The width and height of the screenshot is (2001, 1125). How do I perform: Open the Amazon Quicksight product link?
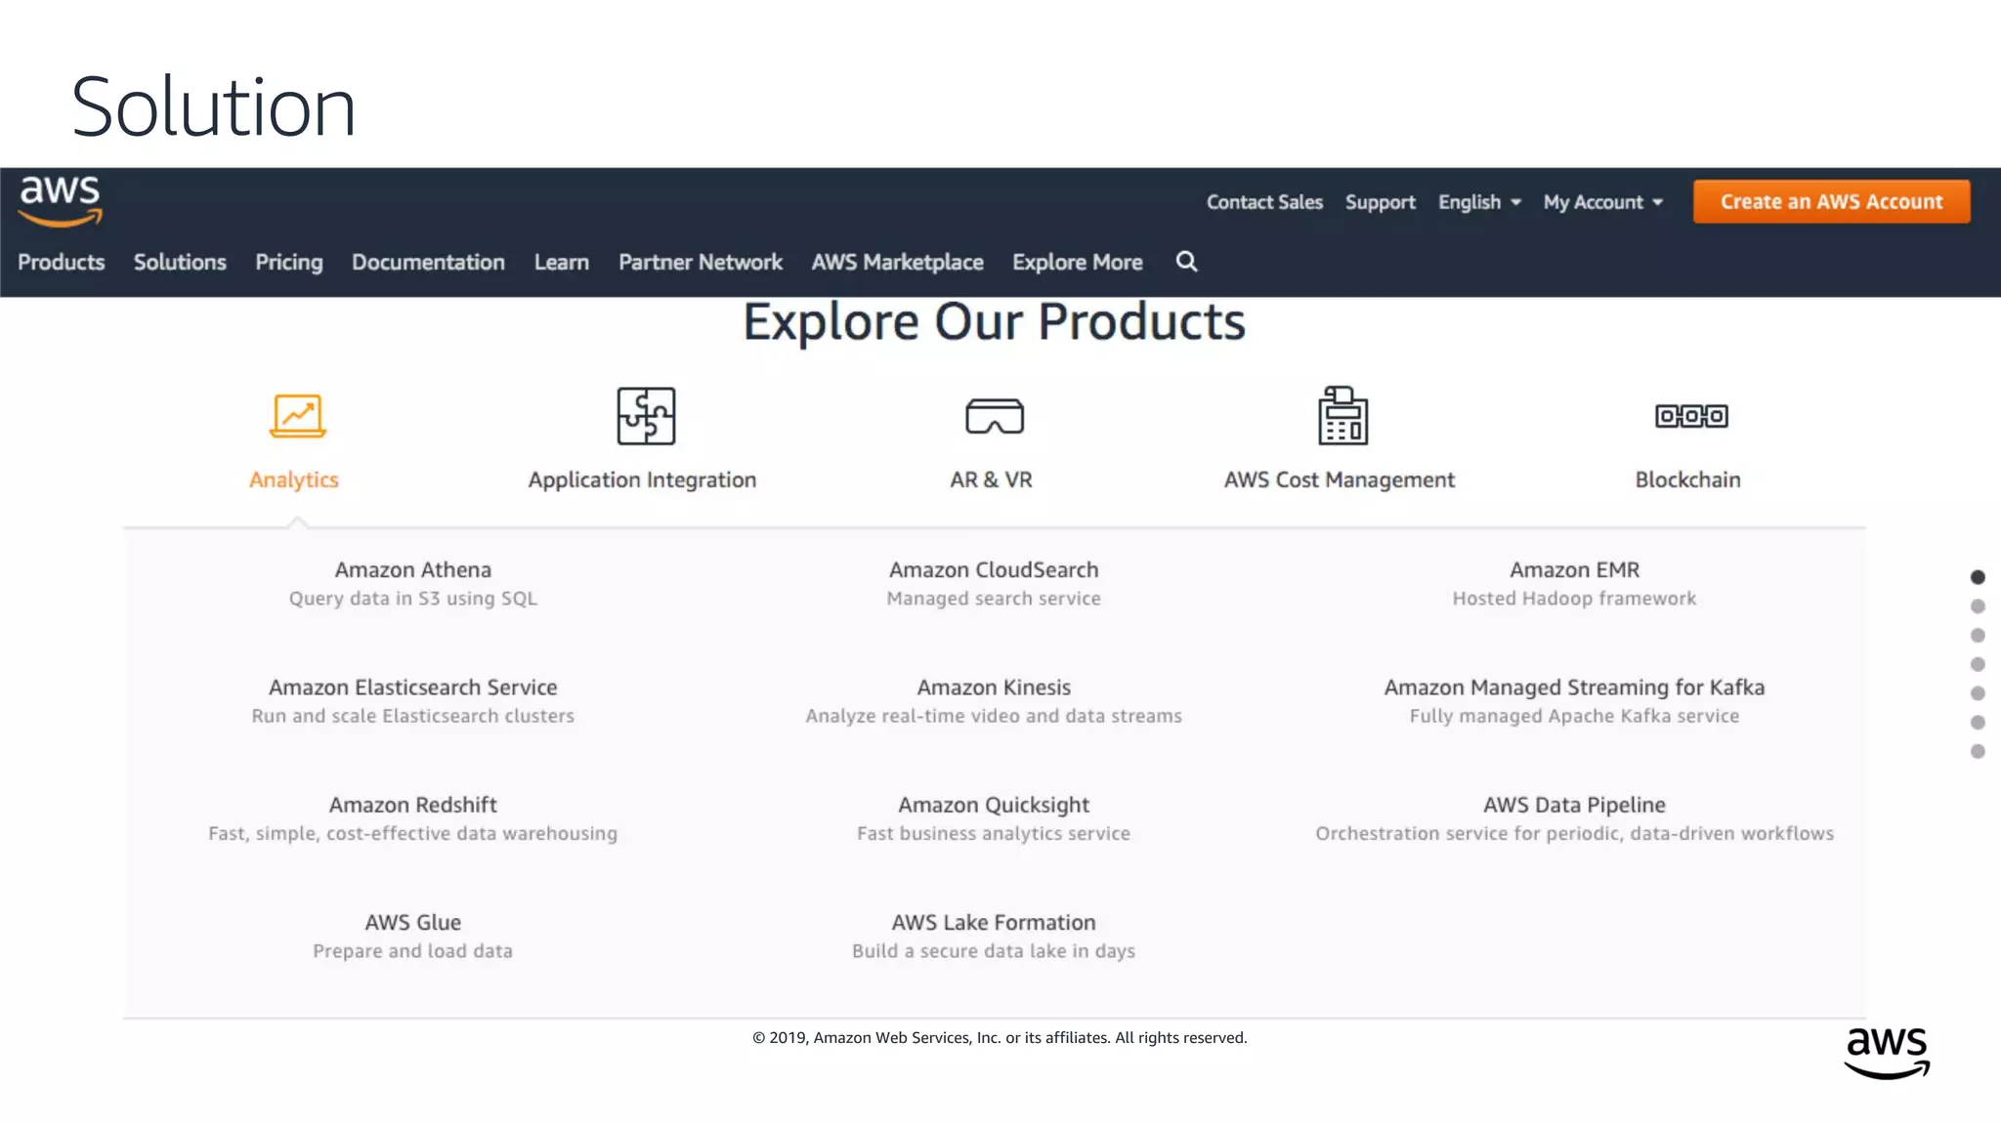point(994,805)
